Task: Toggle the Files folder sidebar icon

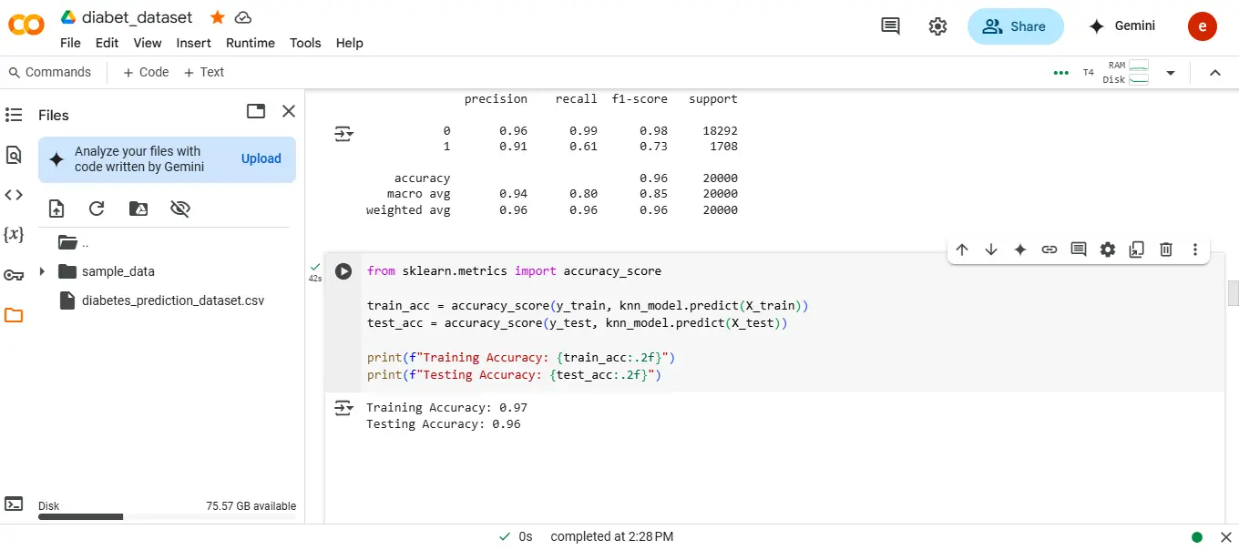Action: click(x=14, y=315)
